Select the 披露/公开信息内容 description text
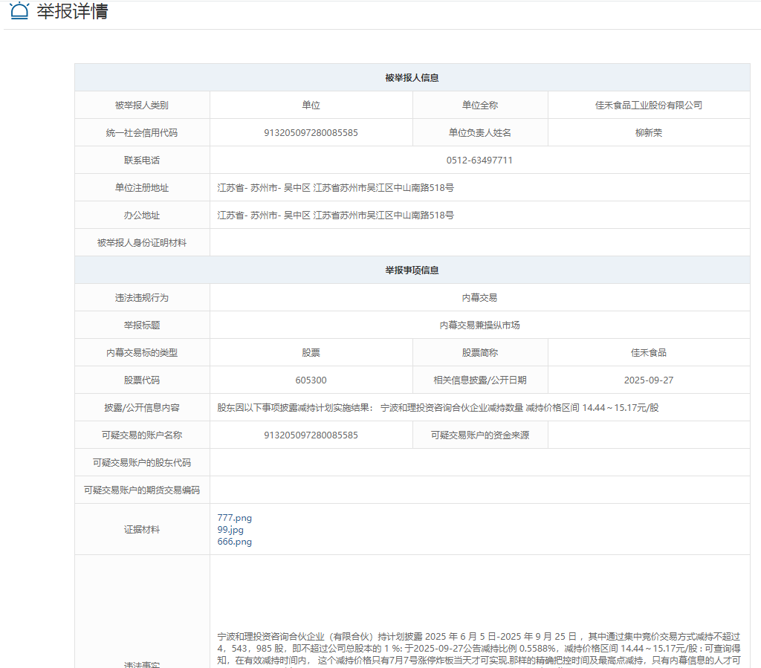The width and height of the screenshot is (761, 668). coord(438,408)
